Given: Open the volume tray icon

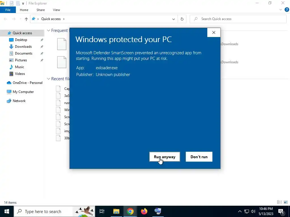Looking at the screenshot, I should click(x=253, y=211).
